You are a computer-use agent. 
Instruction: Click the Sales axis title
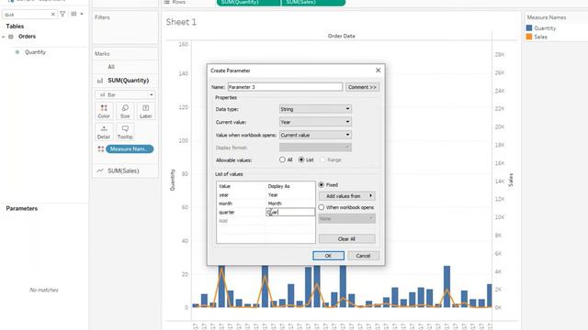pos(511,180)
